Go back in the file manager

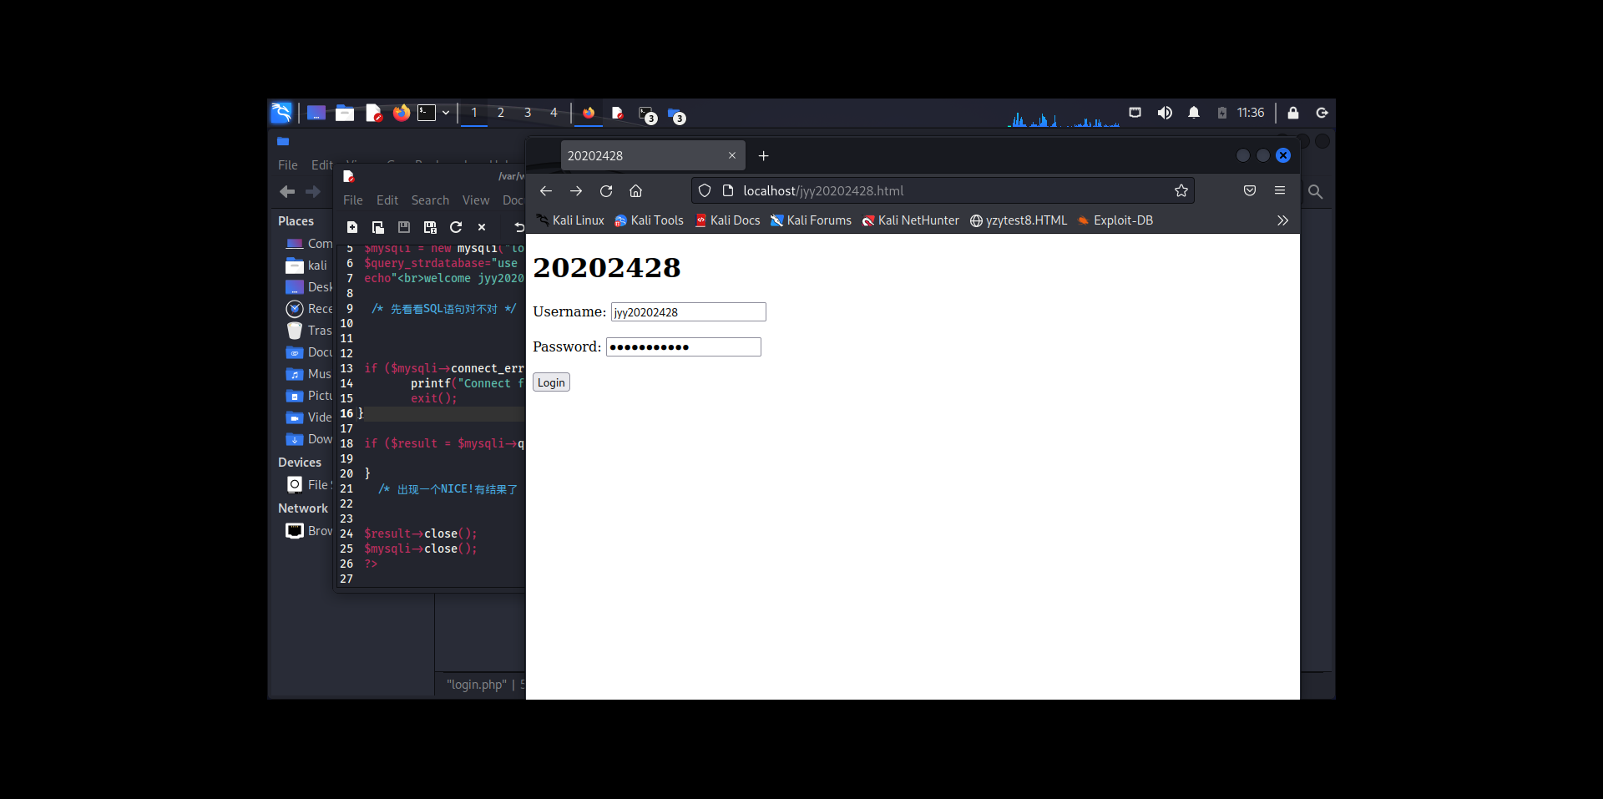[x=287, y=192]
